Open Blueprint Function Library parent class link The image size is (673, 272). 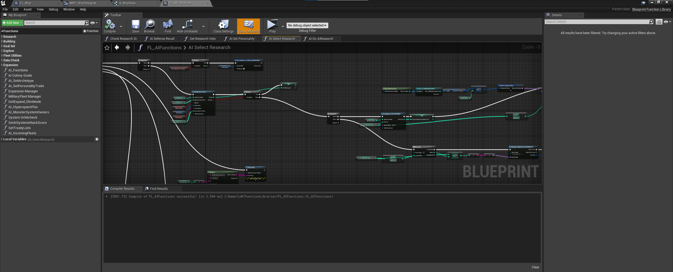[x=651, y=9]
